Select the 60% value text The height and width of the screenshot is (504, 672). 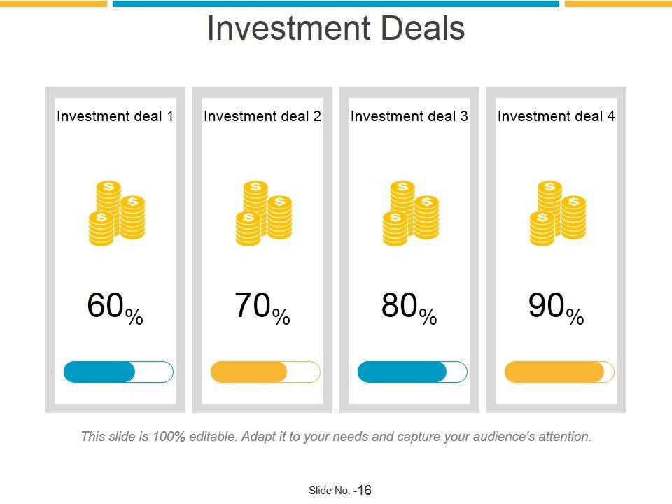[115, 307]
